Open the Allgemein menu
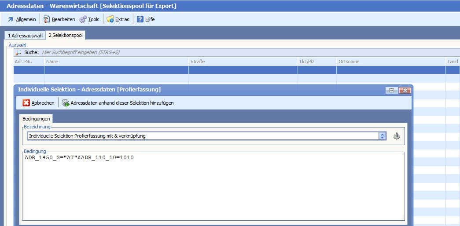 [x=22, y=19]
